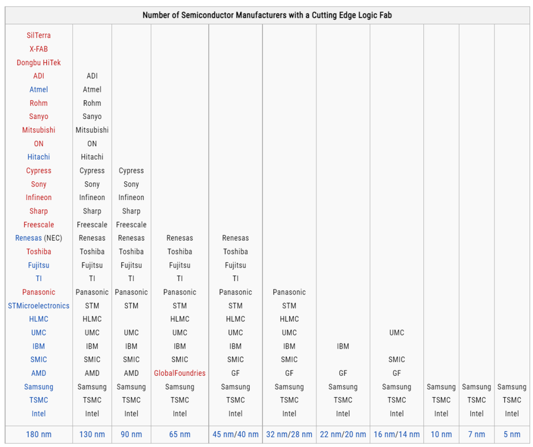The image size is (533, 447).
Task: Follow the 10 nm footer link
Action: point(441,434)
